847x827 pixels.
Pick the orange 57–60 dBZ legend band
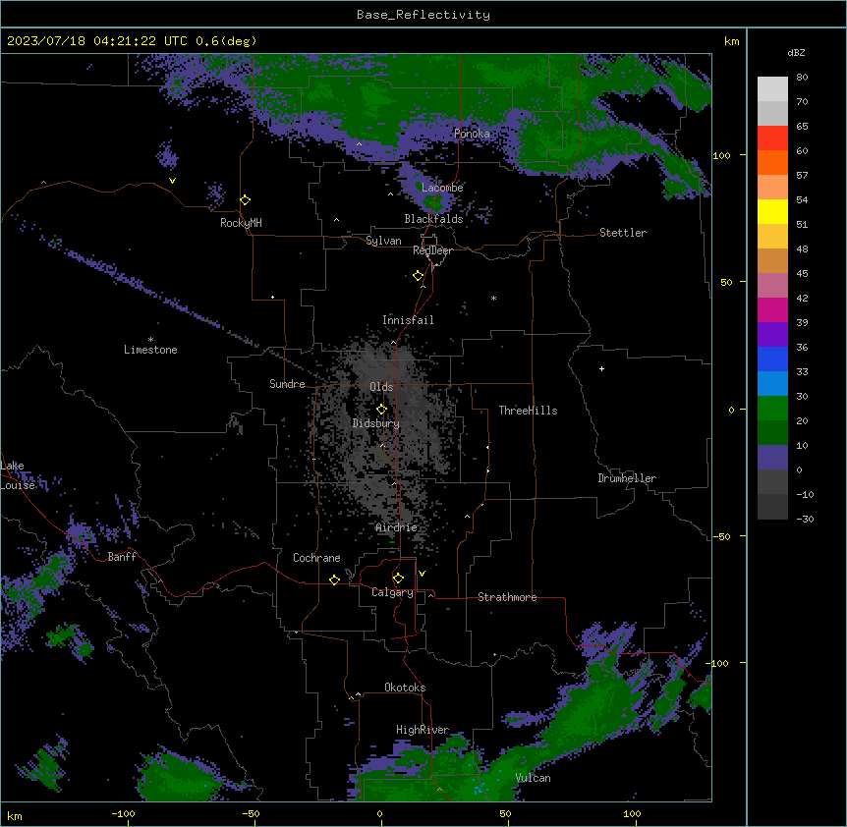[x=772, y=162]
